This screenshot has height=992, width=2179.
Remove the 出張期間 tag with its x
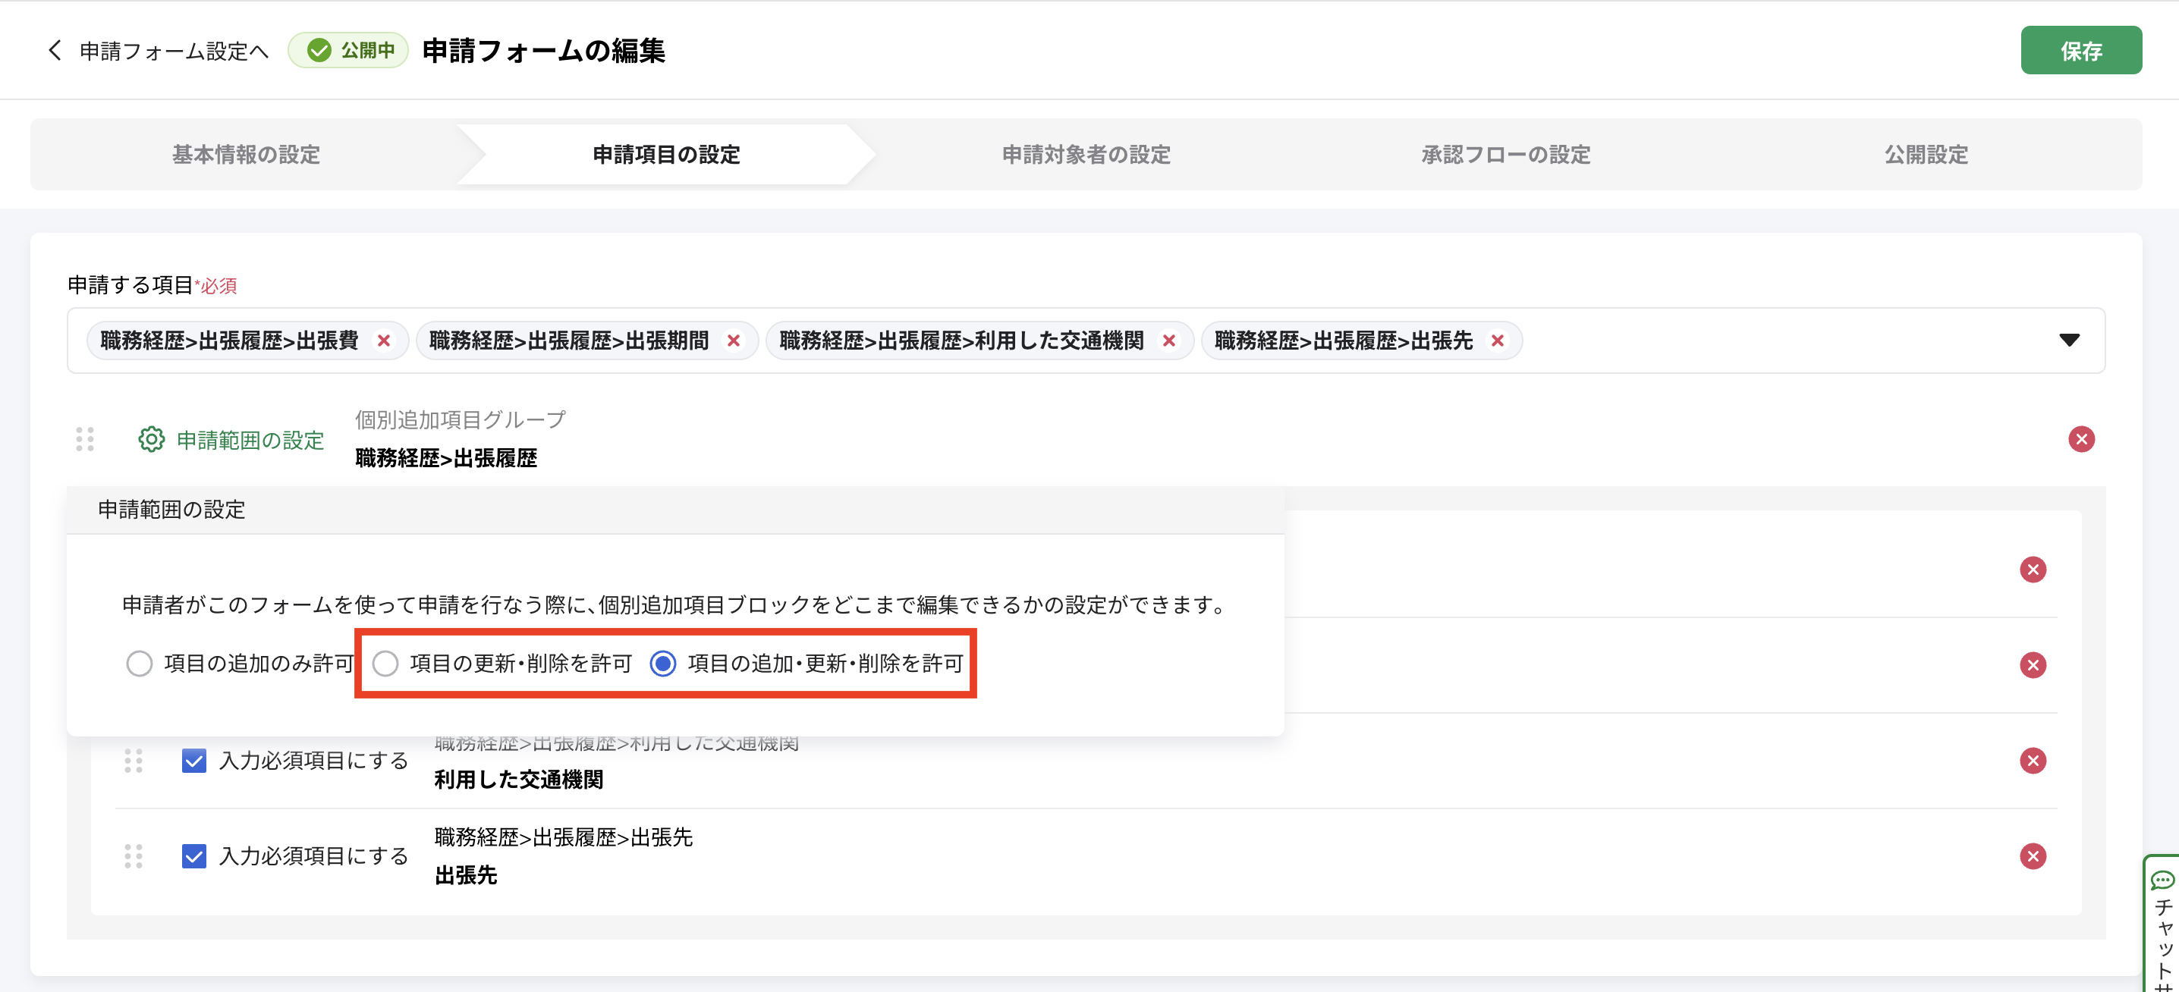(734, 341)
